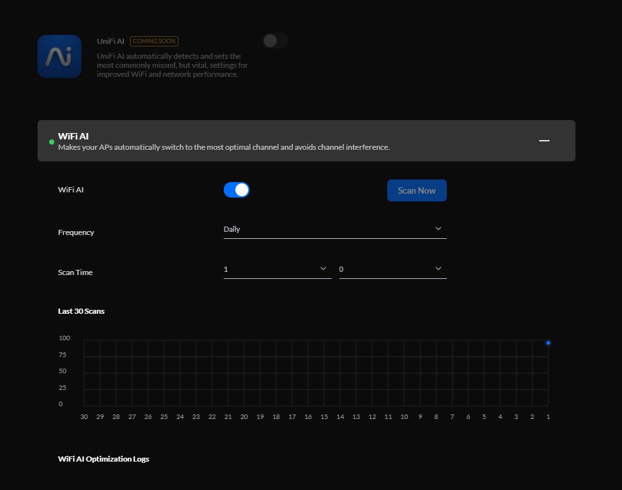Click the Last 30 Scans heading
The image size is (622, 490).
coord(81,311)
